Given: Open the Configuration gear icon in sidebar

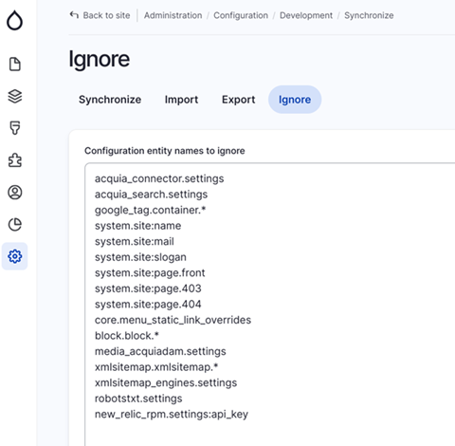Looking at the screenshot, I should coord(14,256).
